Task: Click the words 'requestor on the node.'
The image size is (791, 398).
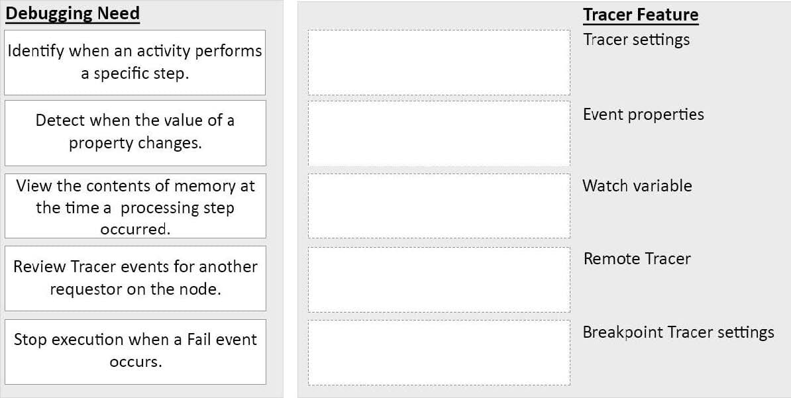Action: coord(135,289)
